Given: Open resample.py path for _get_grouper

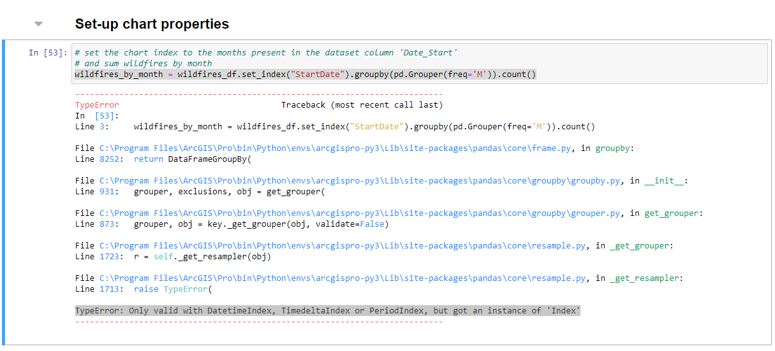Looking at the screenshot, I should (344, 246).
